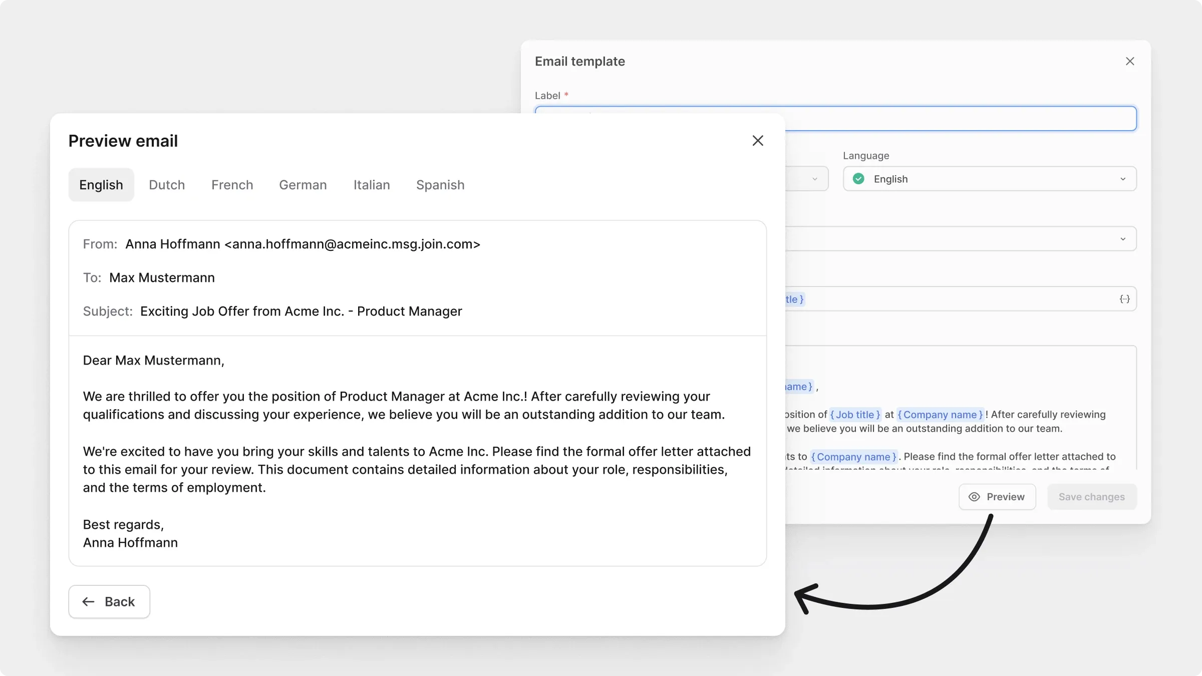Viewport: 1202px width, 676px height.
Task: Click {Company name} tag before 'After carefully'
Action: click(x=940, y=415)
